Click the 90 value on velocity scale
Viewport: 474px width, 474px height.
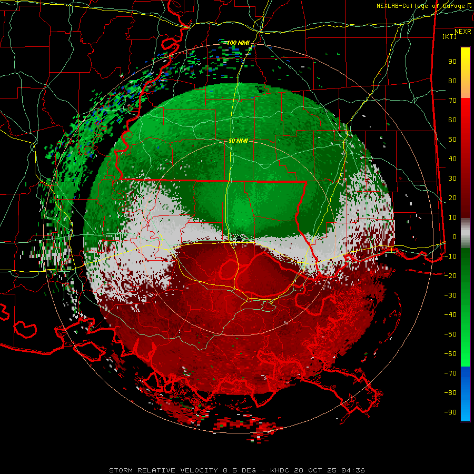click(x=452, y=62)
